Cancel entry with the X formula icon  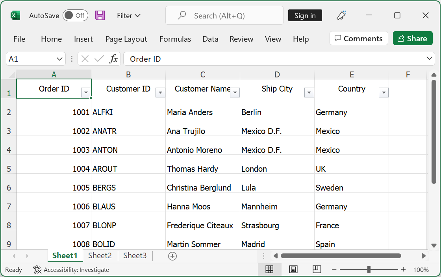tap(85, 59)
